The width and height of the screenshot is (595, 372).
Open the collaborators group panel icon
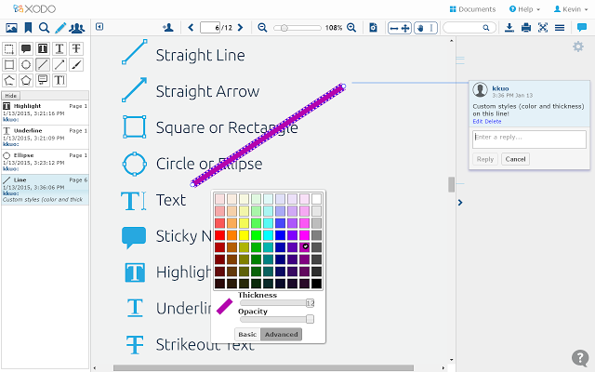pyautogui.click(x=77, y=28)
